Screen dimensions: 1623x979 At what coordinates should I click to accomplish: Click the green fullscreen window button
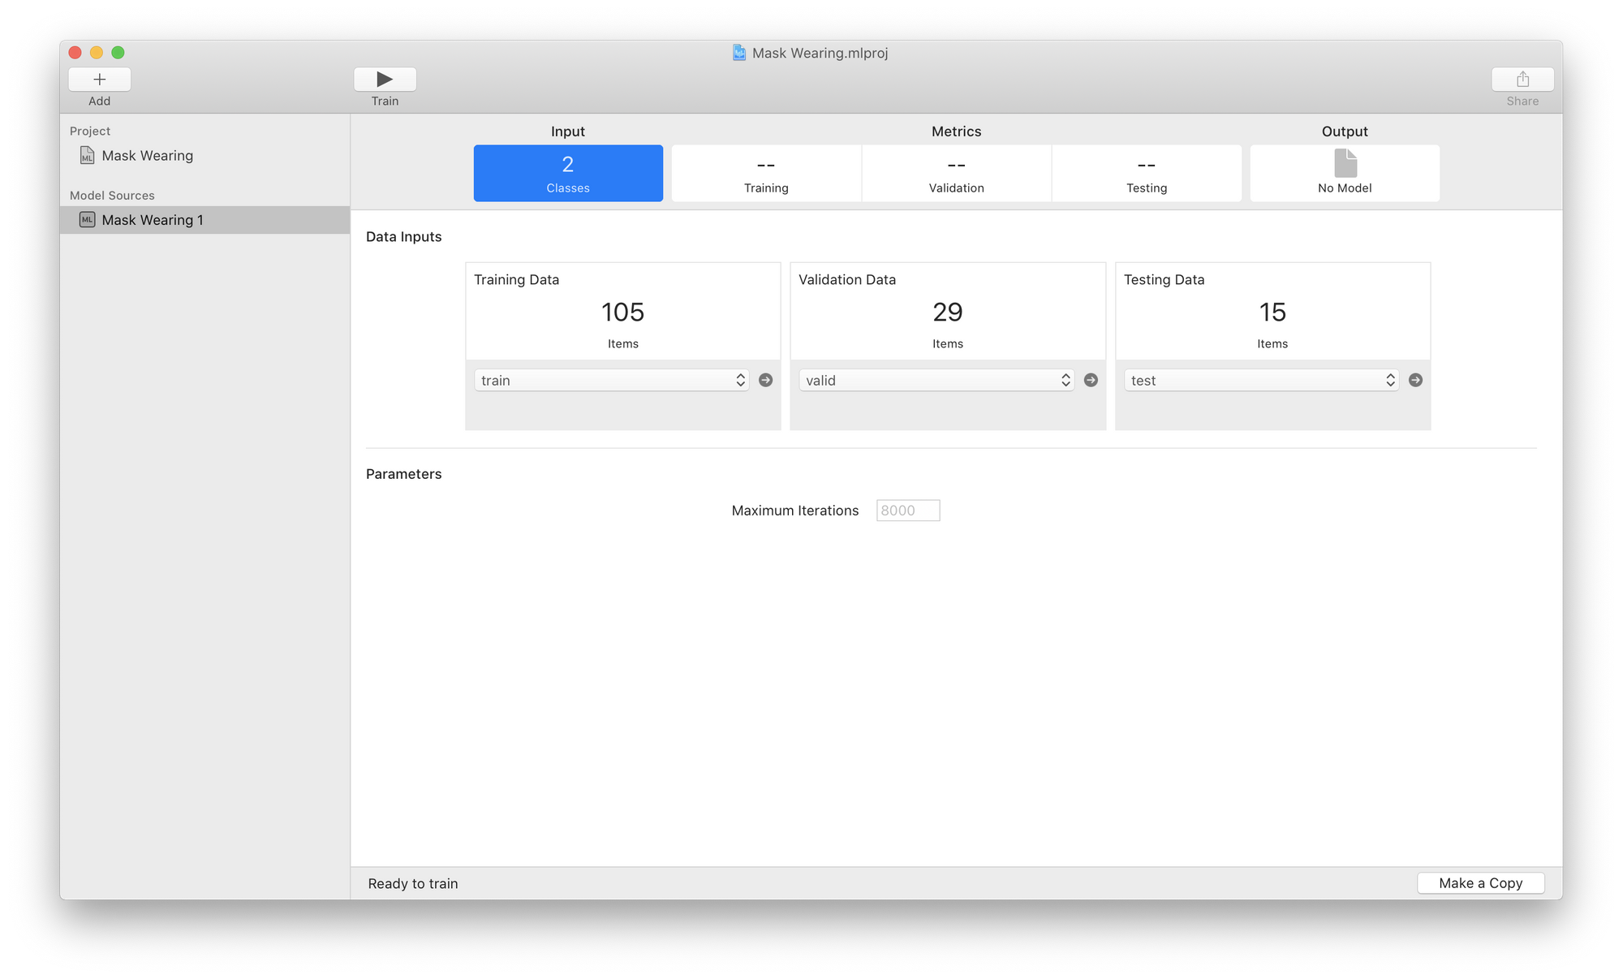coord(118,53)
